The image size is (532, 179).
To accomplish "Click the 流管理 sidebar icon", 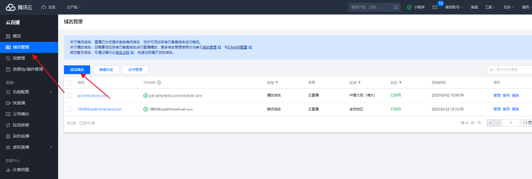I will [8, 58].
